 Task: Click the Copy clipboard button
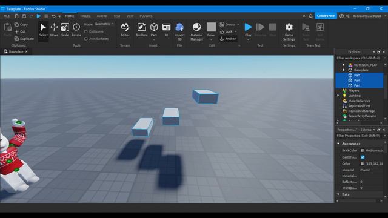[21, 24]
